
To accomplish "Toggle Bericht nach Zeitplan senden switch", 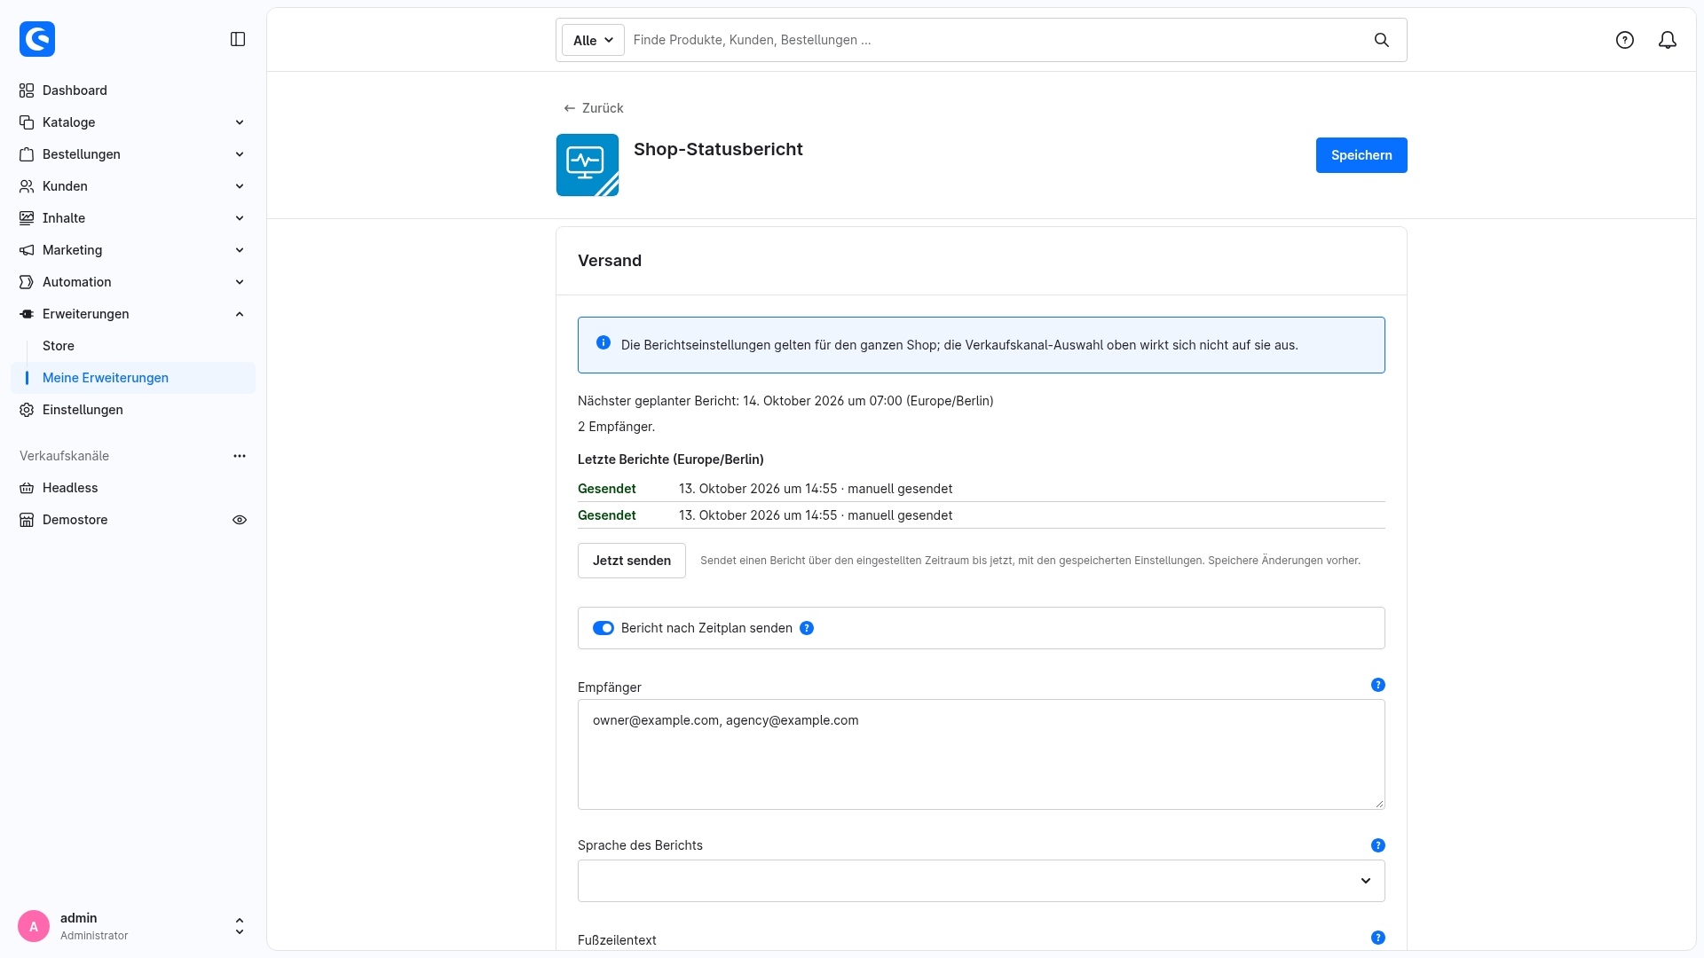I will (x=603, y=628).
